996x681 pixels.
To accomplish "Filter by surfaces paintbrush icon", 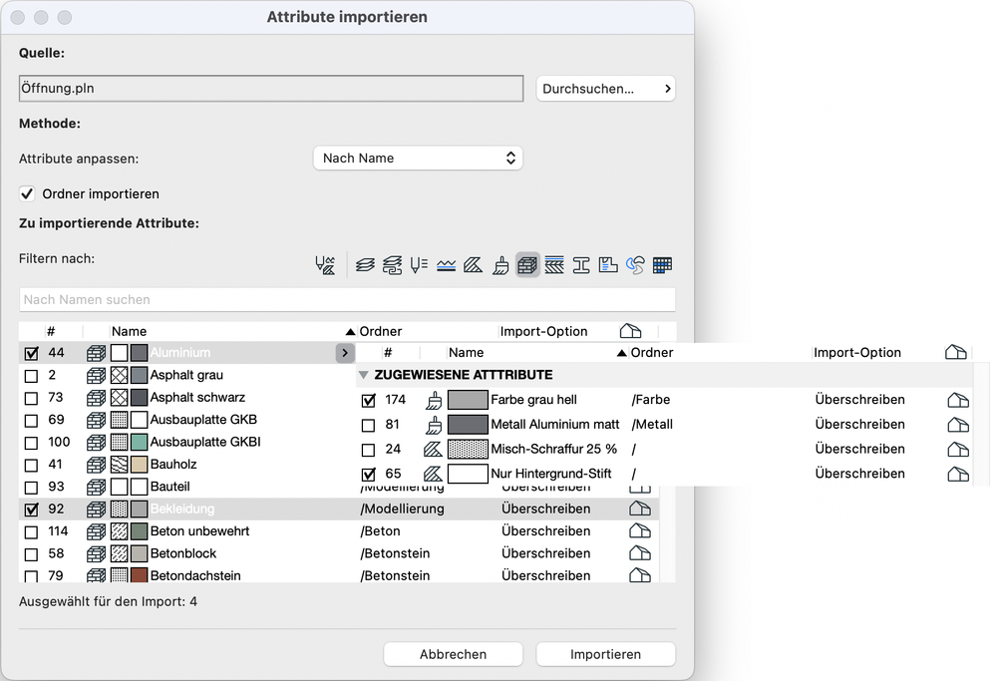I will [500, 265].
